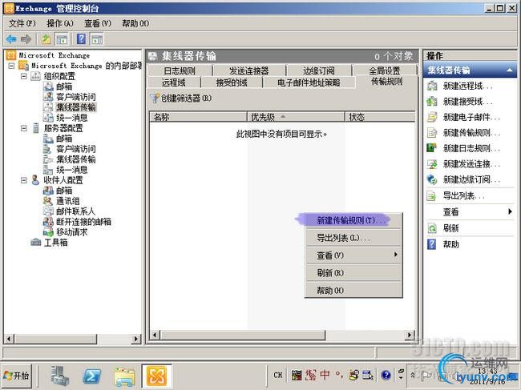Sort by 状态 column header
The width and height of the screenshot is (521, 390).
pyautogui.click(x=381, y=117)
